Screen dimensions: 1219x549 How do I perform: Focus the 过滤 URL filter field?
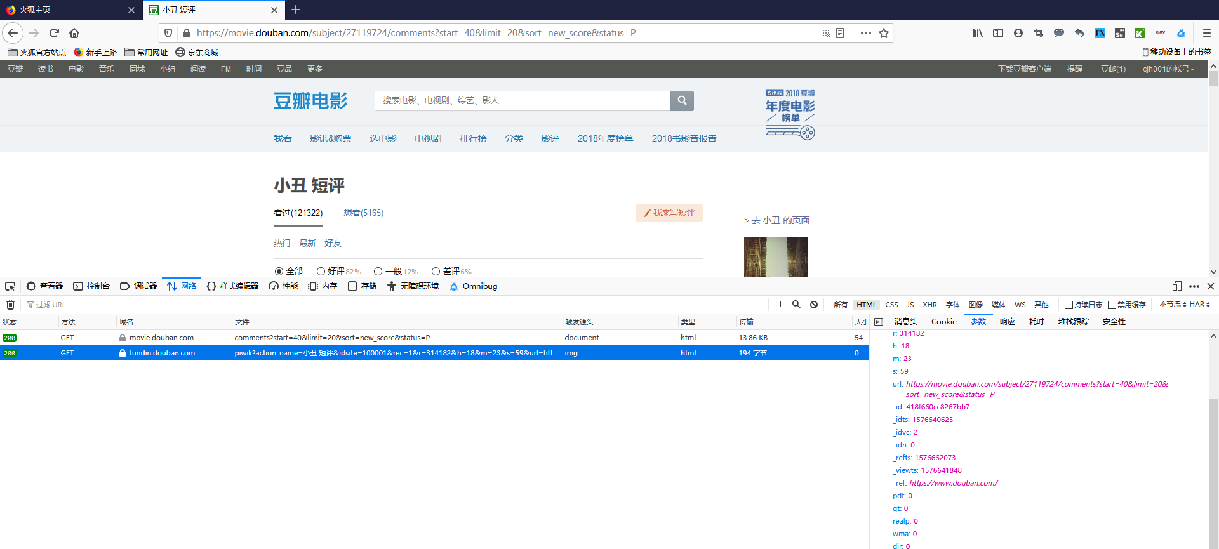[394, 305]
